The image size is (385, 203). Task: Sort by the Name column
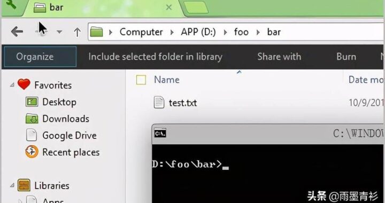167,80
